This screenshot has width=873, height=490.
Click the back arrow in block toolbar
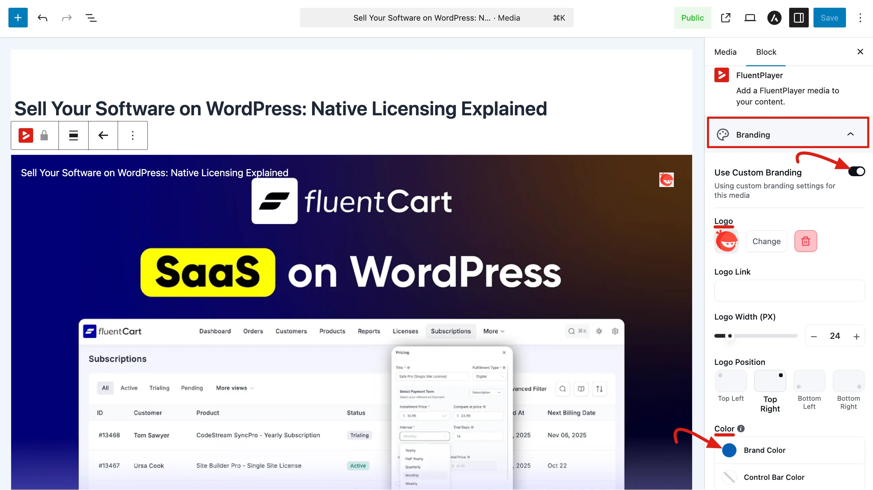(103, 135)
